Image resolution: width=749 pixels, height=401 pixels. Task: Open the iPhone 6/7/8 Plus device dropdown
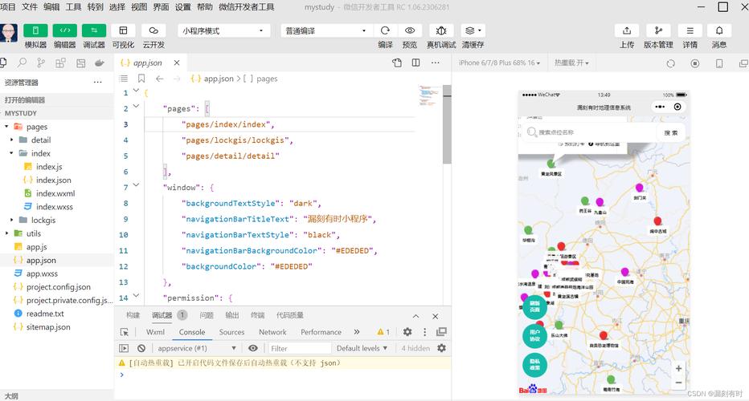click(x=499, y=63)
